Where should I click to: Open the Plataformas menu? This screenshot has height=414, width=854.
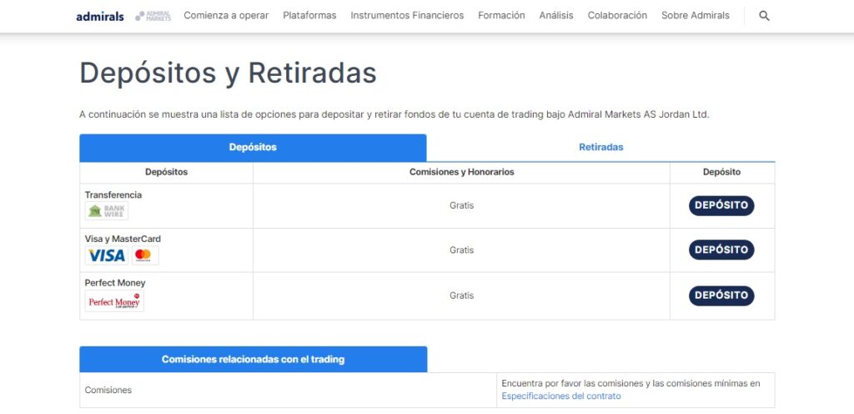(x=309, y=16)
